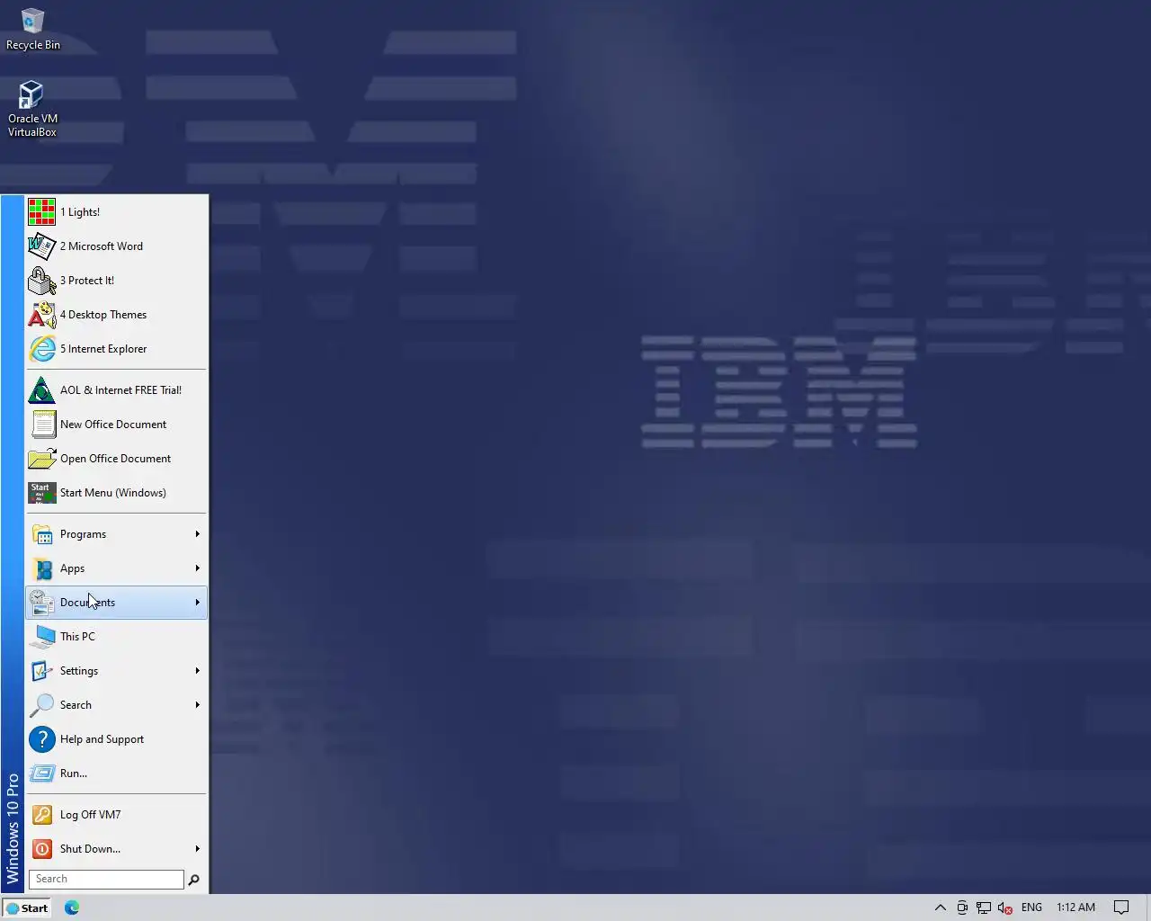This screenshot has height=921, width=1151.
Task: Open Microsoft Edge on the taskbar
Action: [x=72, y=908]
